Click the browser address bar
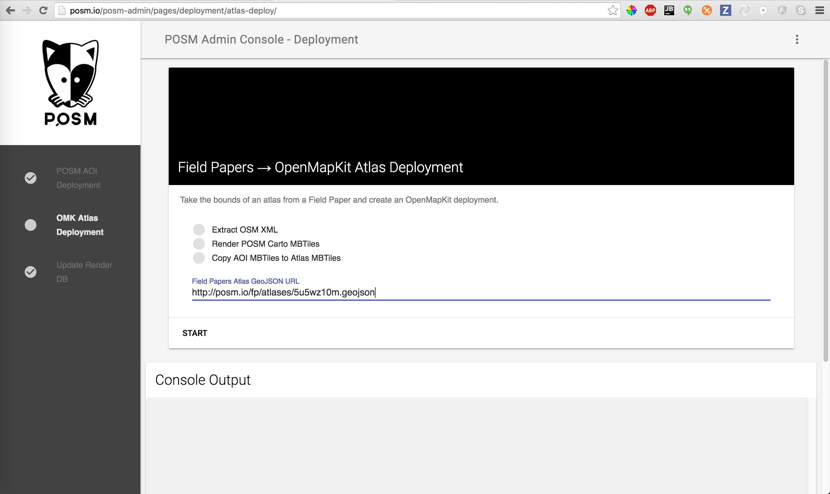Viewport: 830px width, 494px height. click(337, 11)
